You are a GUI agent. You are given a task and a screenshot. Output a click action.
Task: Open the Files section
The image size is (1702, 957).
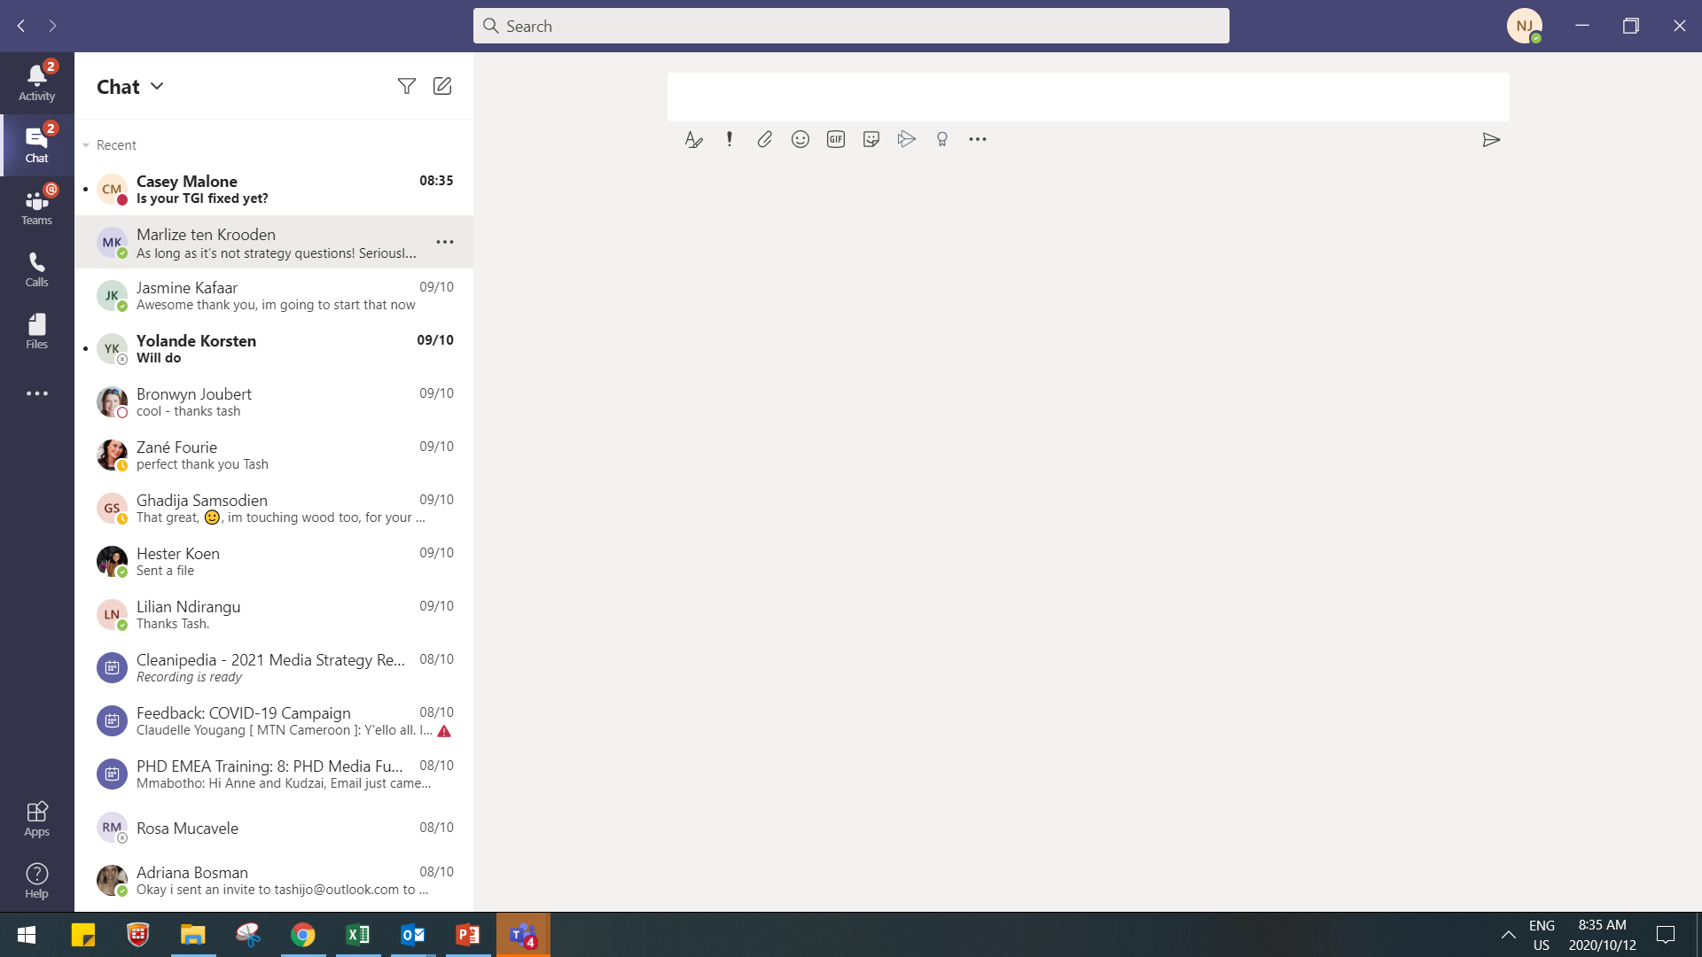pos(36,331)
